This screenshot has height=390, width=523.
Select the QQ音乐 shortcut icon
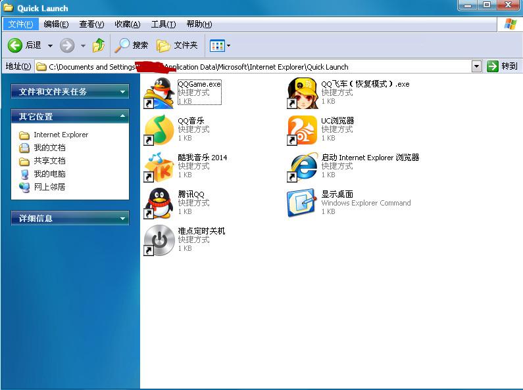[x=159, y=130]
